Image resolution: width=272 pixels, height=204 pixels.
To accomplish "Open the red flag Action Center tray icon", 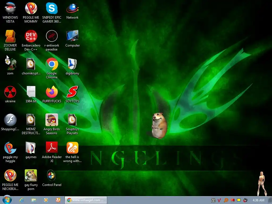I will point(232,200).
